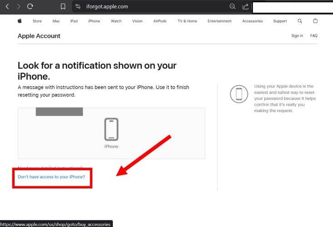The height and width of the screenshot is (227, 333).
Task: Select iPhone in the navigation bar
Action: pyautogui.click(x=94, y=21)
